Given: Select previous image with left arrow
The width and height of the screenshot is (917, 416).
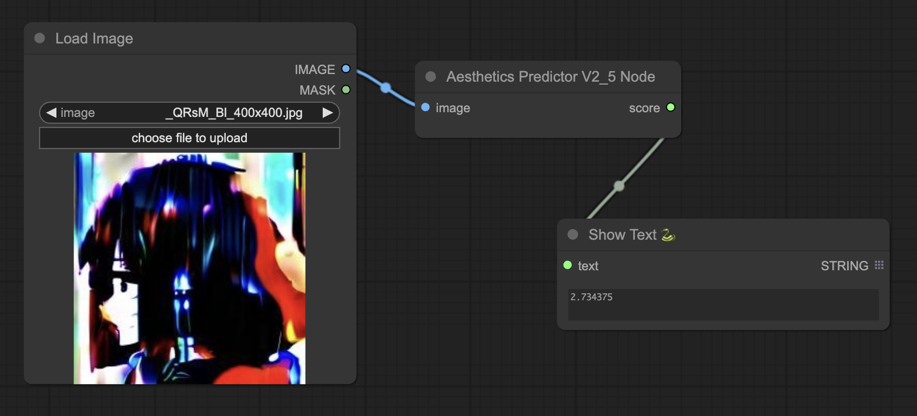Looking at the screenshot, I should (51, 113).
